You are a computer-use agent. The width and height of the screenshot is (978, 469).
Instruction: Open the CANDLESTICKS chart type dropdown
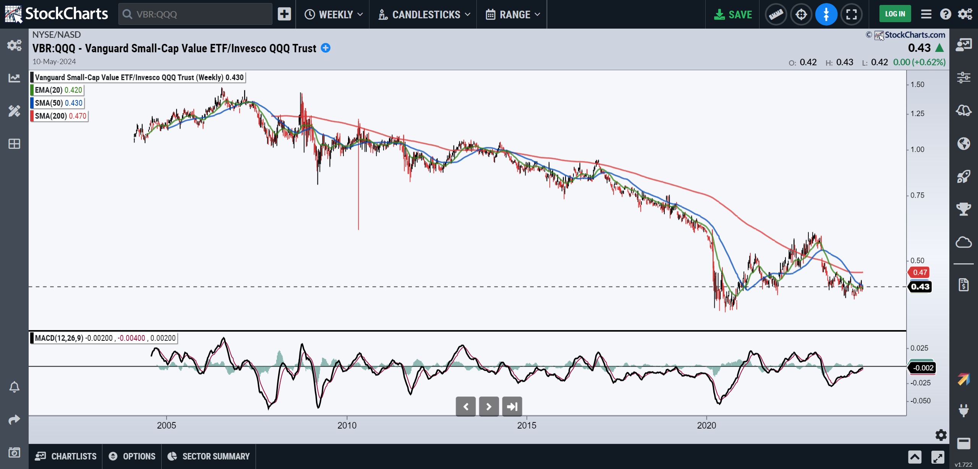[424, 15]
